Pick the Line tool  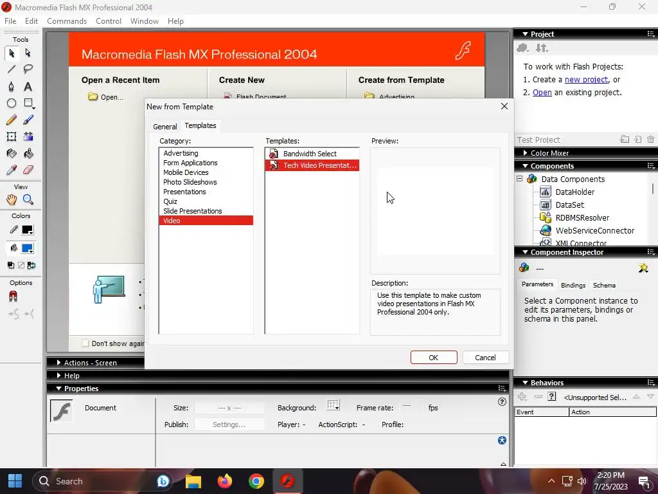(12, 69)
